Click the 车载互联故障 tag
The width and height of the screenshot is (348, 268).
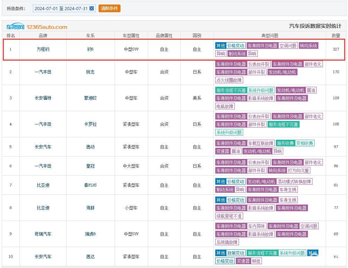tap(261, 143)
